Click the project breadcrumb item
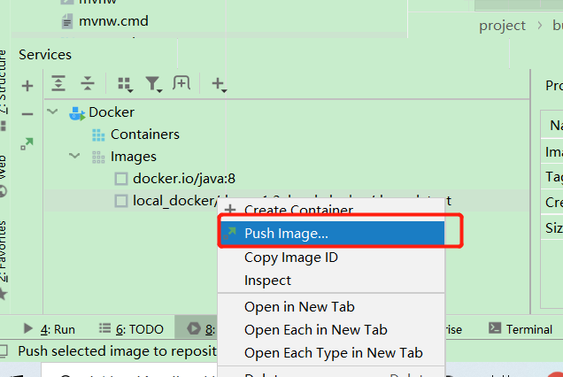The width and height of the screenshot is (563, 377). (502, 26)
